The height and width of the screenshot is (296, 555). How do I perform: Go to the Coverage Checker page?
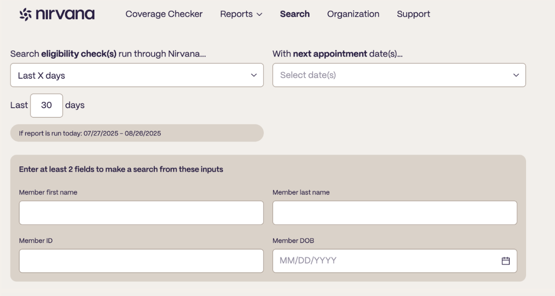tap(164, 14)
